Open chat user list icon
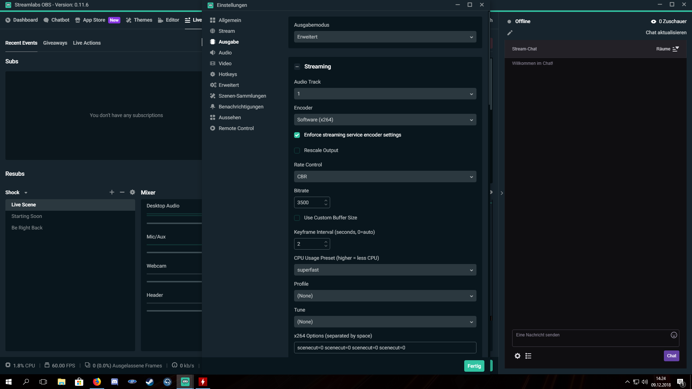The image size is (692, 389). 528,356
